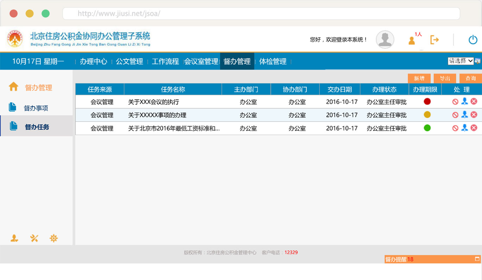Open the online users icon showing 1人
This screenshot has width=482, height=280.
tap(412, 40)
